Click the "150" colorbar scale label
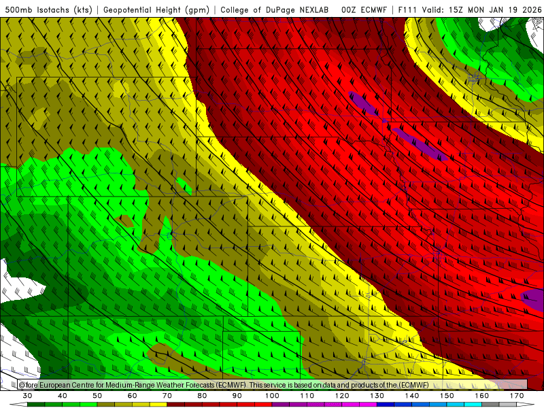 tap(447, 396)
